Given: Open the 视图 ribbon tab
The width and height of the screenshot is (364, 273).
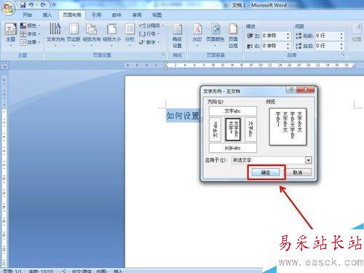Looking at the screenshot, I should tap(157, 15).
